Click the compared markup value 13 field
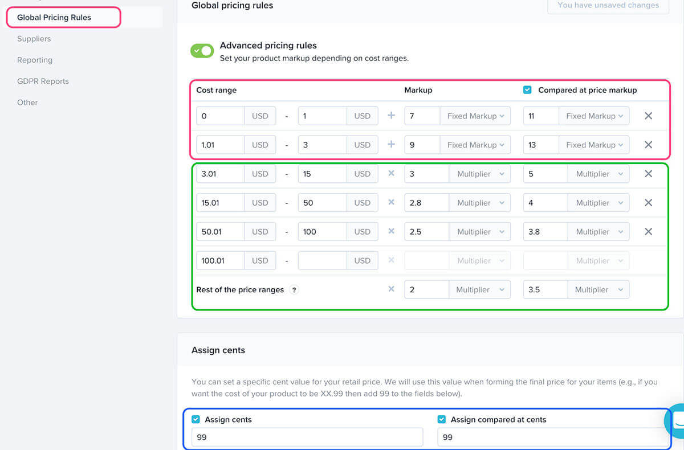684x450 pixels. click(x=541, y=145)
